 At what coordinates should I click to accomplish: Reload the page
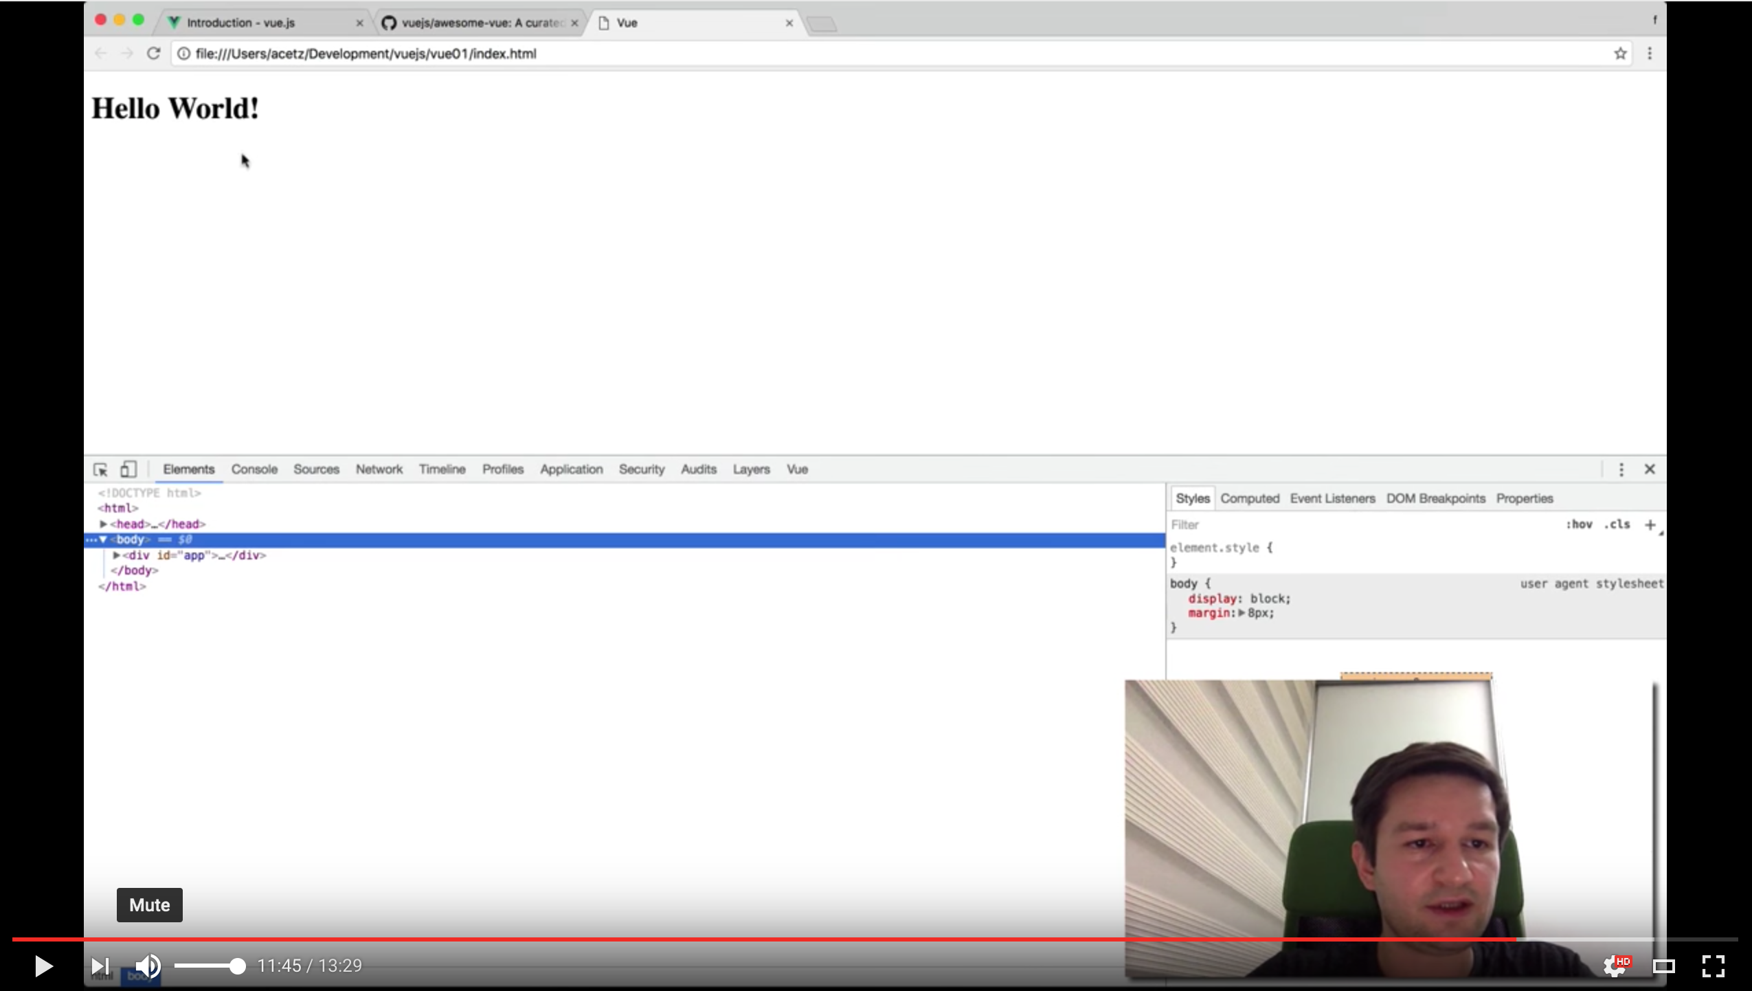pos(153,54)
